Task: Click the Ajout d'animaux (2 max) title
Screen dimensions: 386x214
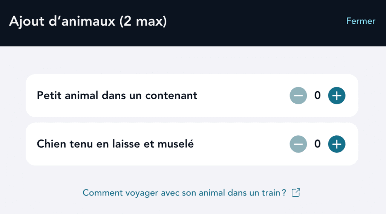Action: point(87,21)
